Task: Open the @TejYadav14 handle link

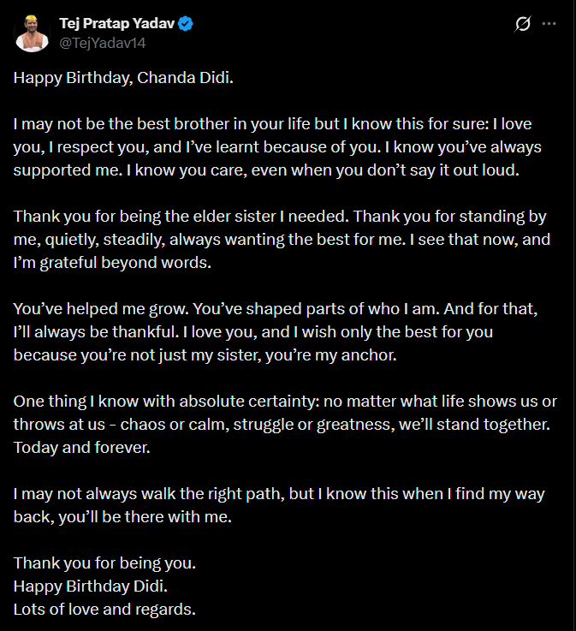Action: [x=96, y=39]
